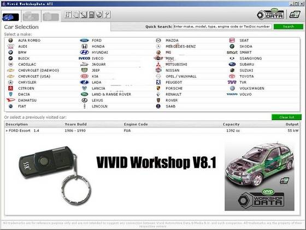The height and width of the screenshot is (230, 306).
Task: Choose CHRYSLER from the make list
Action: coord(27,82)
